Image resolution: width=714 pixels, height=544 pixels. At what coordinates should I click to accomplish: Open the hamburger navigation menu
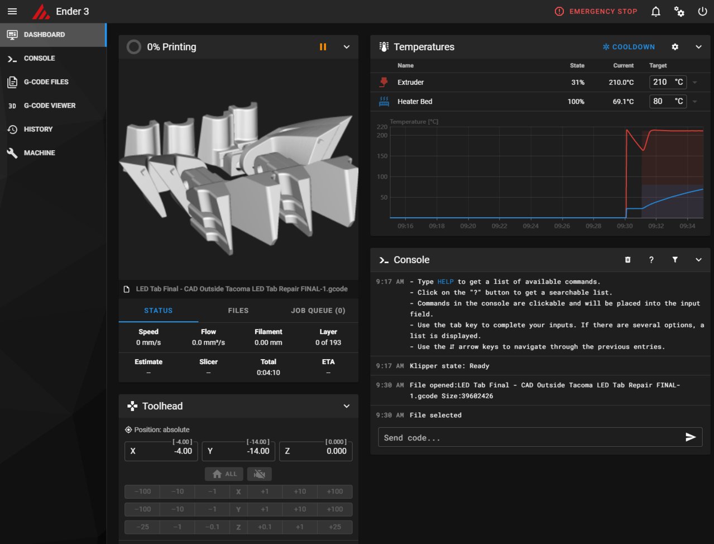[x=12, y=11]
